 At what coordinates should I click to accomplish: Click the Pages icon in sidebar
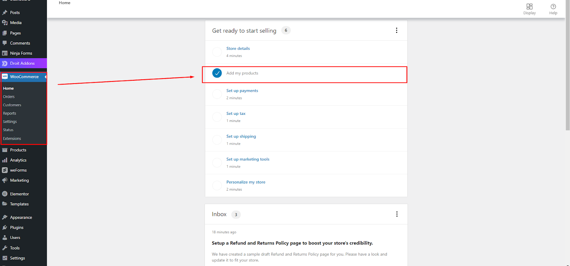click(5, 33)
